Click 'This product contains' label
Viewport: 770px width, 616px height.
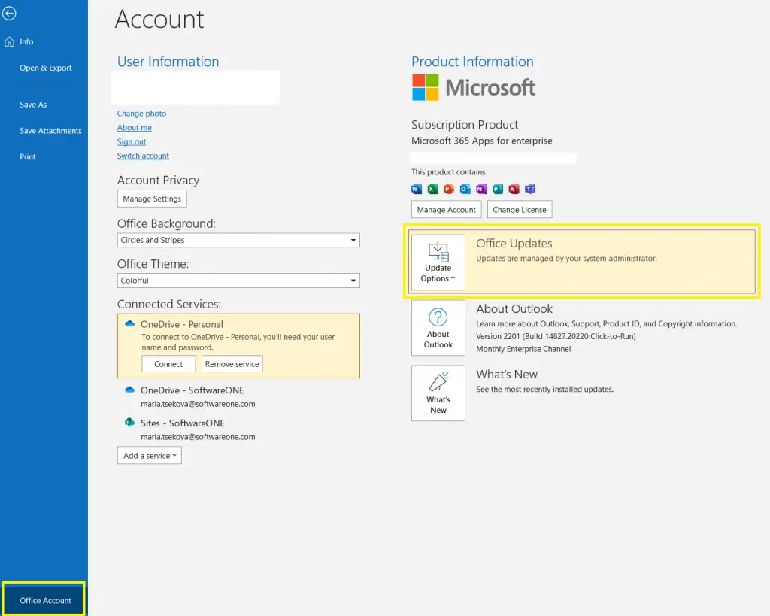click(448, 172)
